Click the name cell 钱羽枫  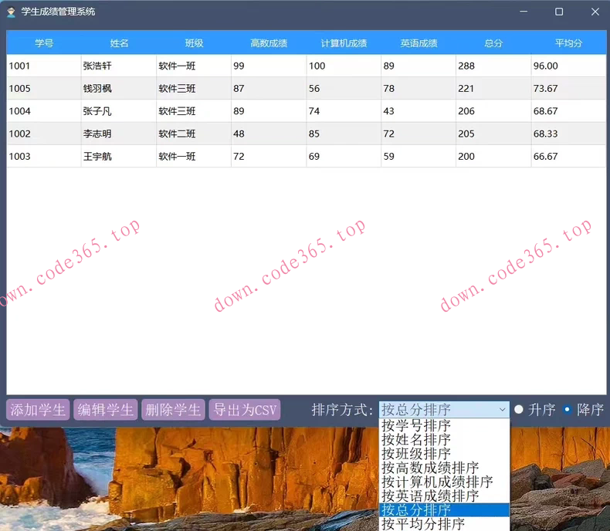click(119, 88)
